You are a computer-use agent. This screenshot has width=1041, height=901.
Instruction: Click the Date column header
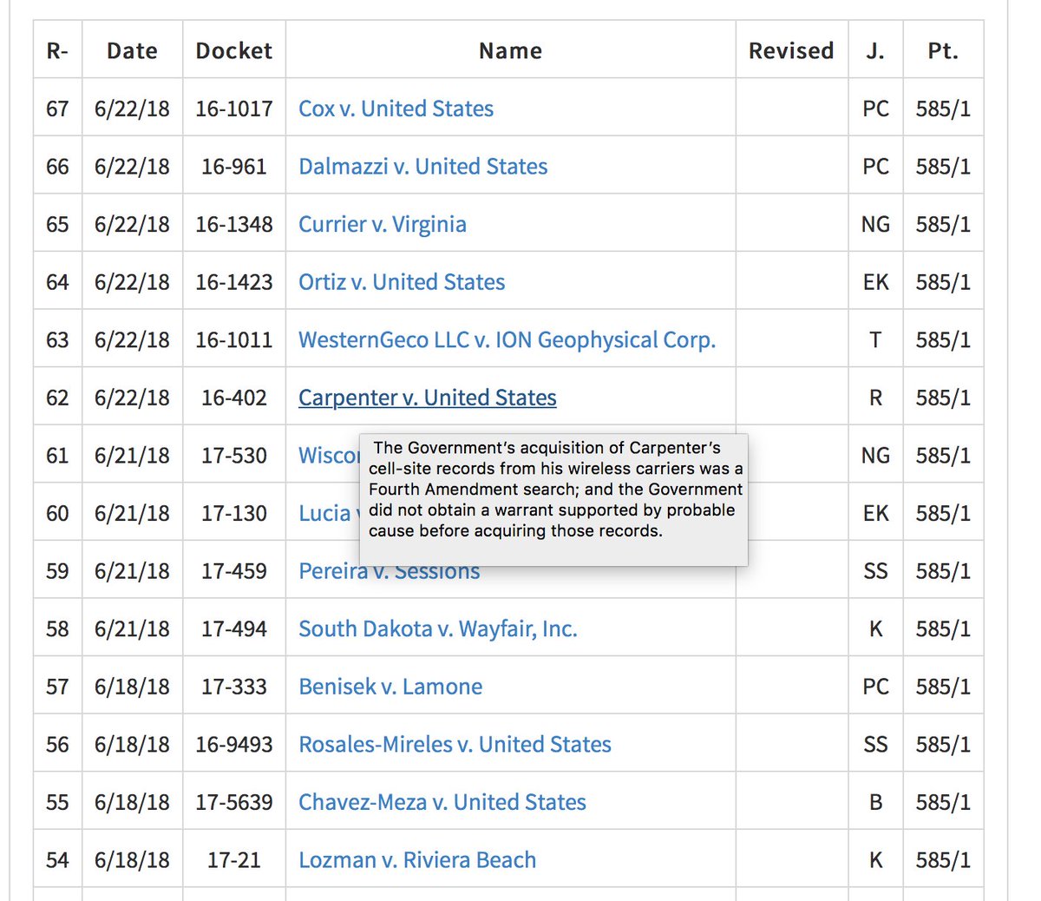point(132,51)
